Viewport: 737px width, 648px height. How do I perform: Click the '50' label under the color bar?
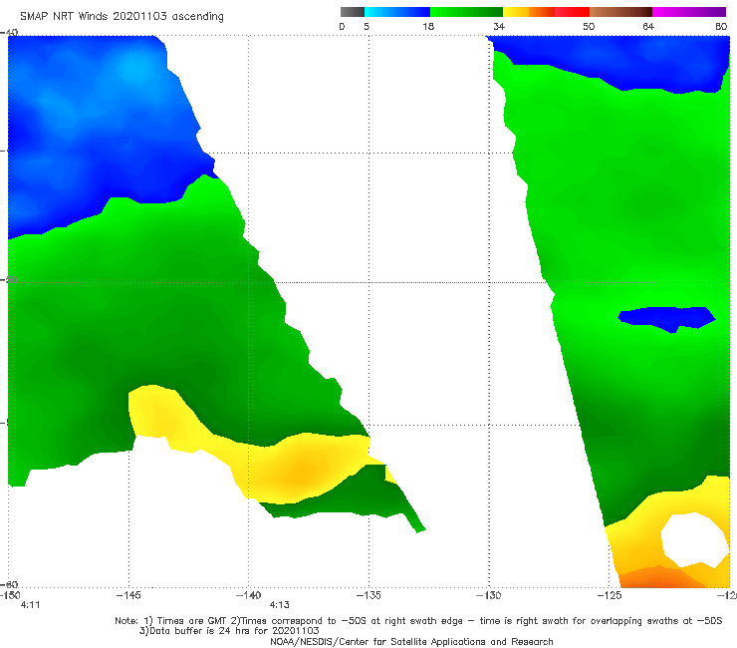589,26
